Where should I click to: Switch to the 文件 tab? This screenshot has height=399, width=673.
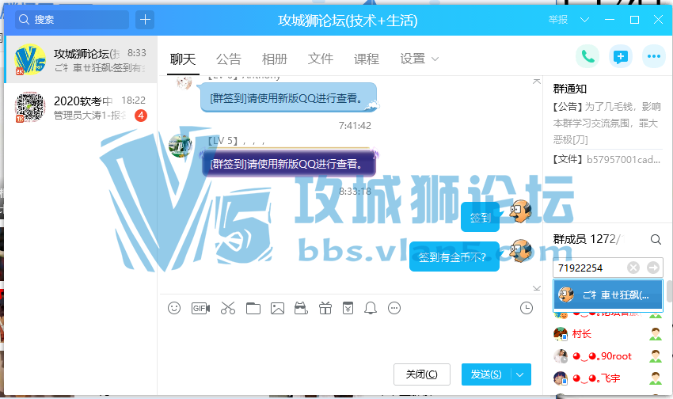tap(321, 59)
